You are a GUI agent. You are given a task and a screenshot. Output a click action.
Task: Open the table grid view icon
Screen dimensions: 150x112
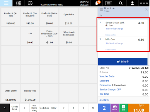tap(18, 3)
